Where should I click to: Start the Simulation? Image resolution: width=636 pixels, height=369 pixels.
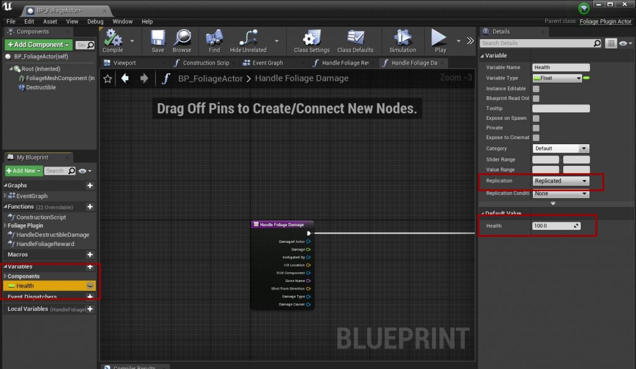pyautogui.click(x=402, y=41)
